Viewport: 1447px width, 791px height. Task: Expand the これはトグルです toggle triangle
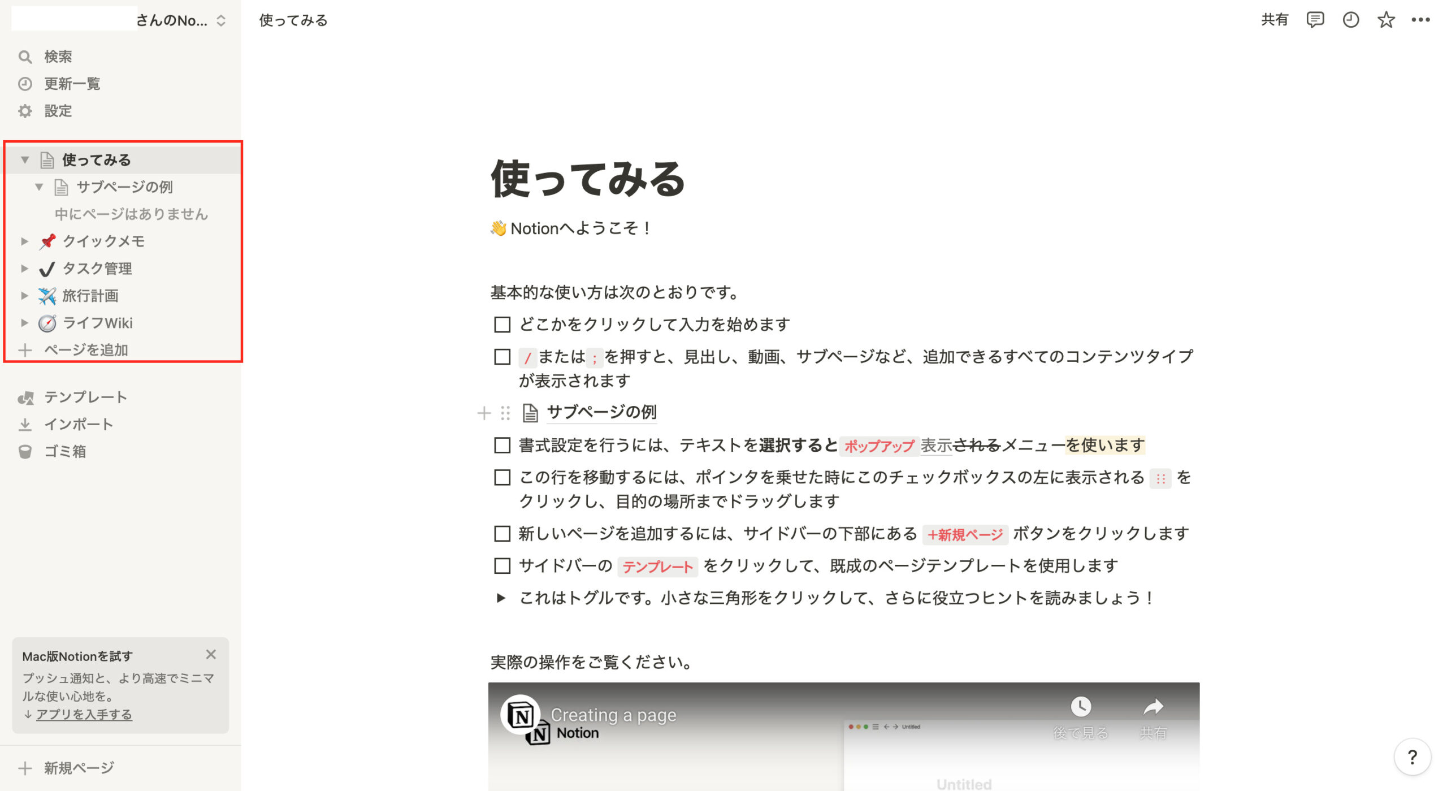tap(501, 598)
